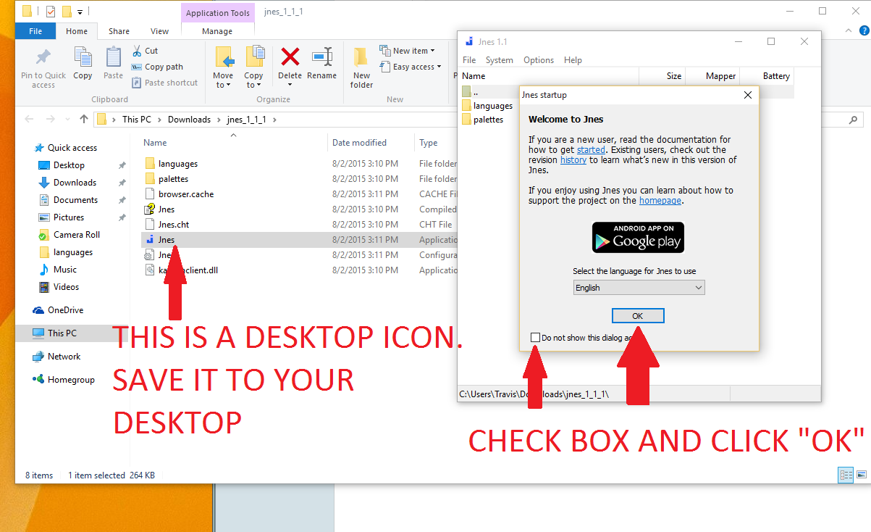This screenshot has width=871, height=532.
Task: Click the 'started' documentation link
Action: [591, 150]
